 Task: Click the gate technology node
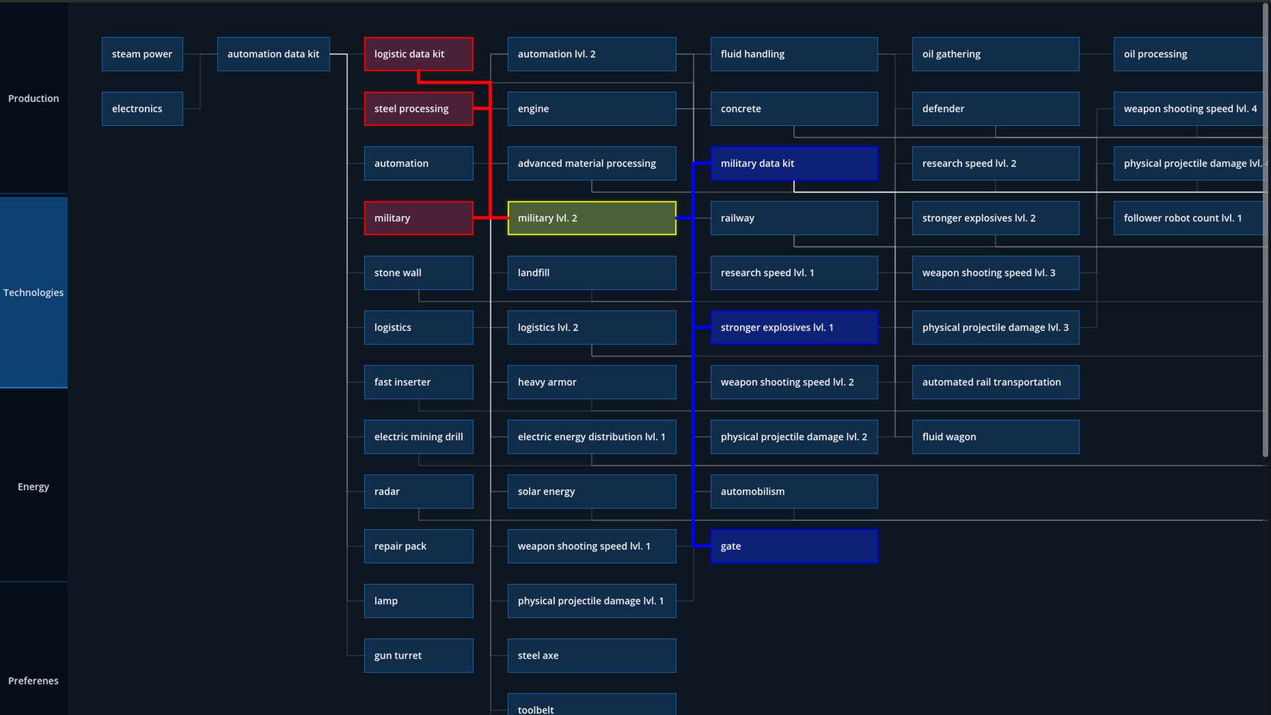coord(794,546)
